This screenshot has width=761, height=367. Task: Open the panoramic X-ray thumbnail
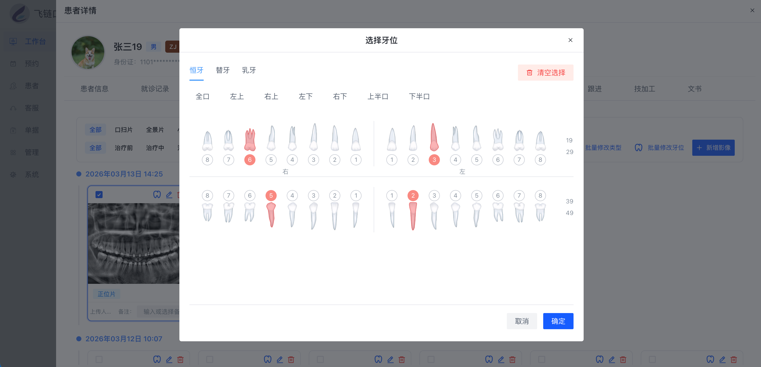[134, 243]
